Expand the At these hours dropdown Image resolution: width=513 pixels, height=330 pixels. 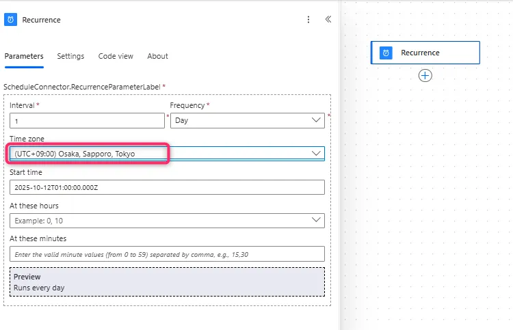tap(167, 220)
